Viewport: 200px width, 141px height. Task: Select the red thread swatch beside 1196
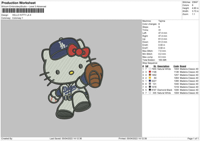click(x=150, y=72)
